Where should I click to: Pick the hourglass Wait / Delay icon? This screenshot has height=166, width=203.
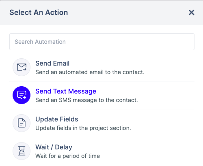coord(22,151)
